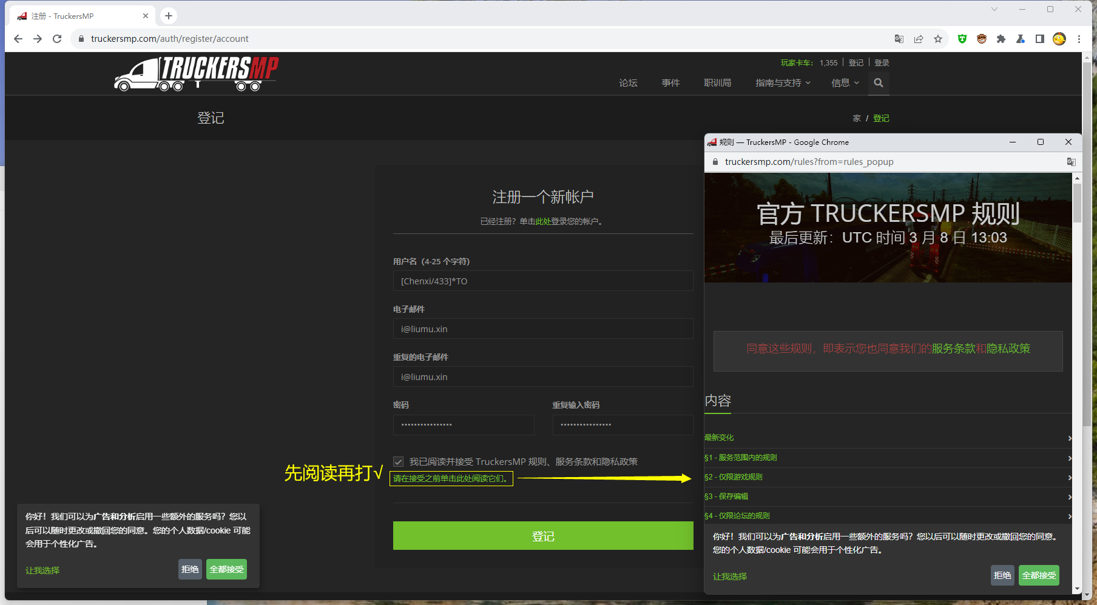Click the 此处 login link

click(543, 222)
